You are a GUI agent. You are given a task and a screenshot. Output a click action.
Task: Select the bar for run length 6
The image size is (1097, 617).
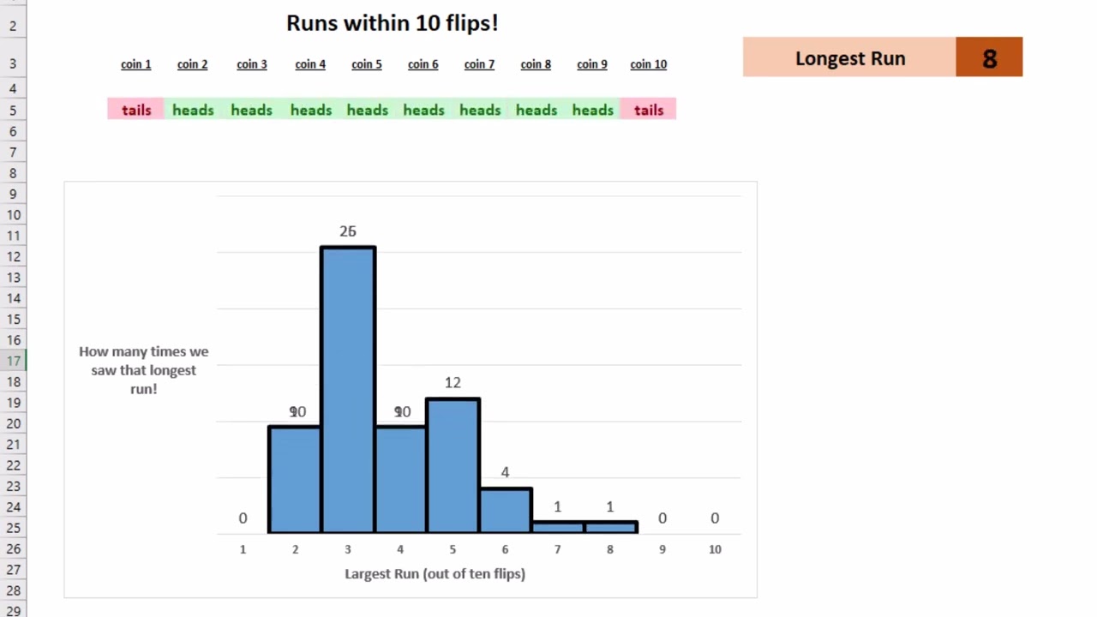[506, 511]
